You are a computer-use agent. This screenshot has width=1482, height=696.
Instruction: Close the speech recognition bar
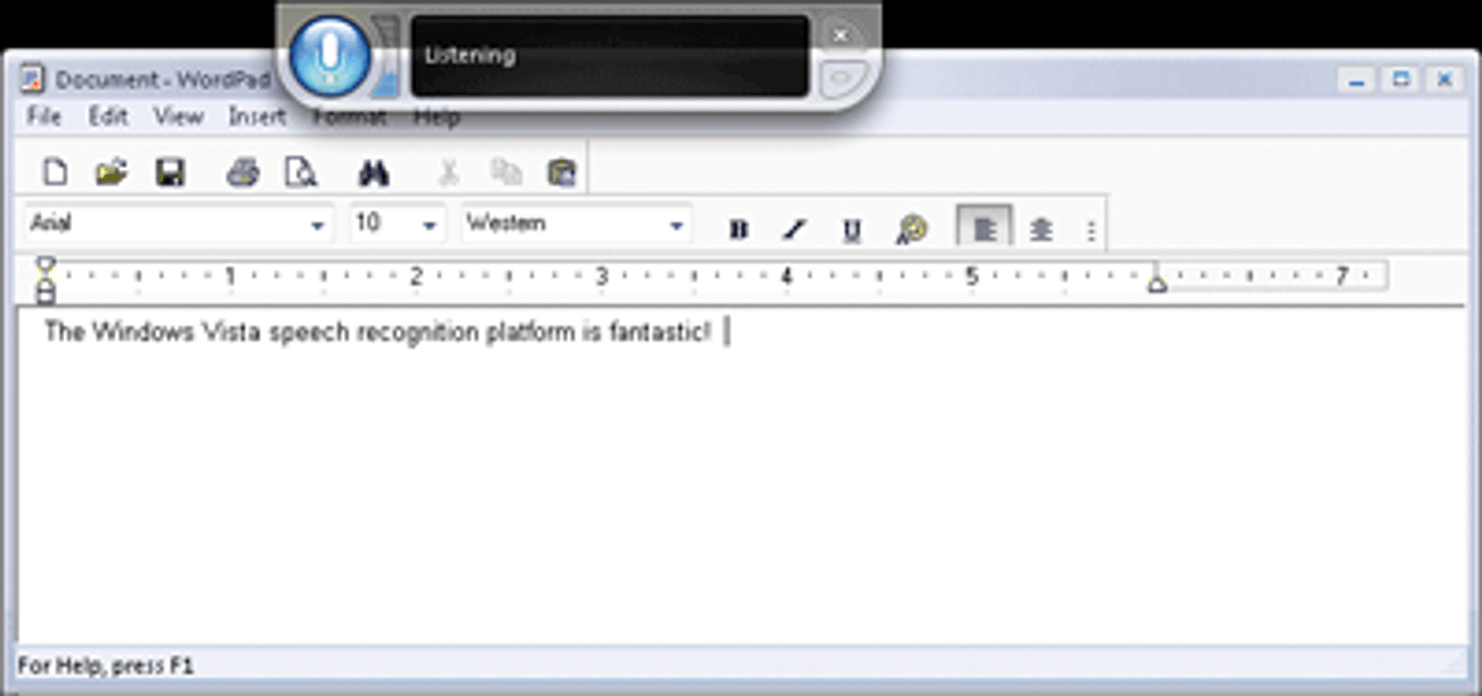click(x=840, y=35)
